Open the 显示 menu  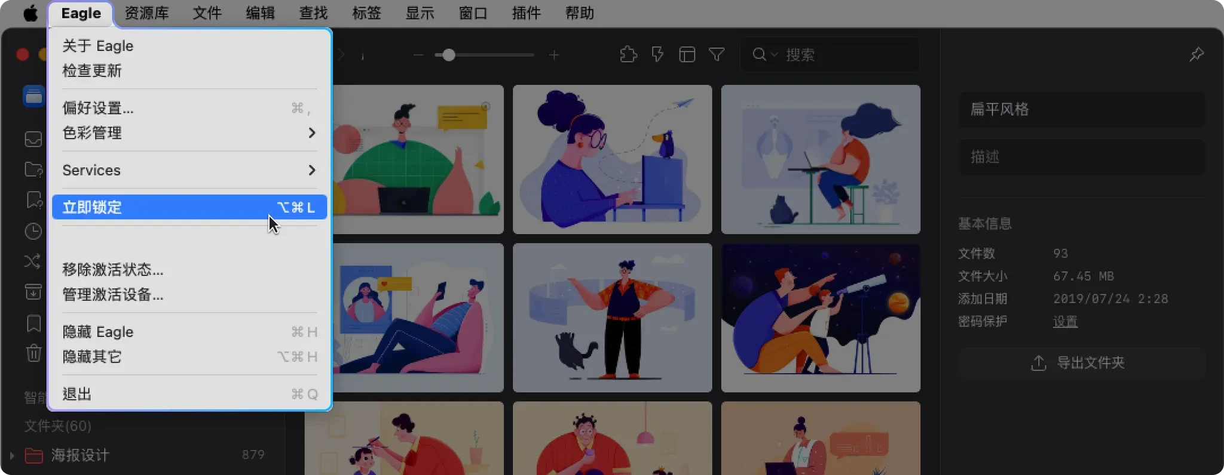(x=420, y=13)
